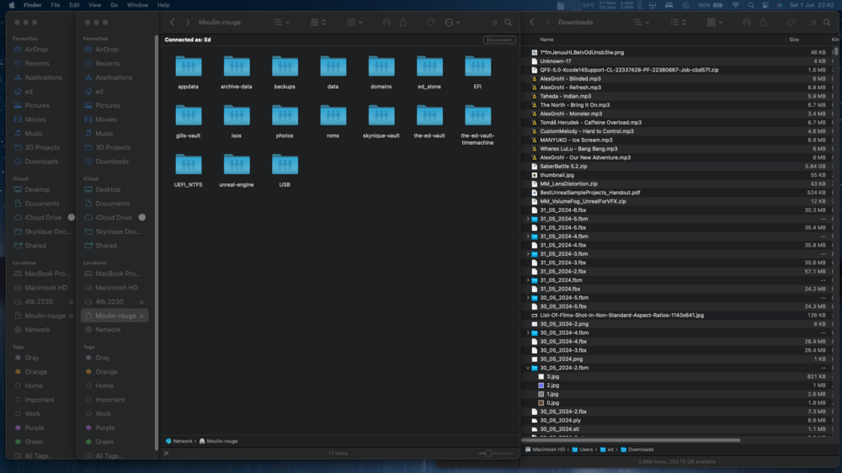Sort Downloads list by Size column

794,40
